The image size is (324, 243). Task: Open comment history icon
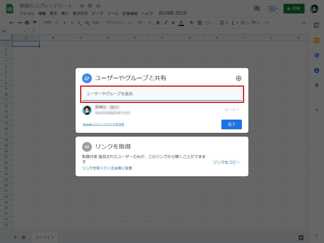257,9
